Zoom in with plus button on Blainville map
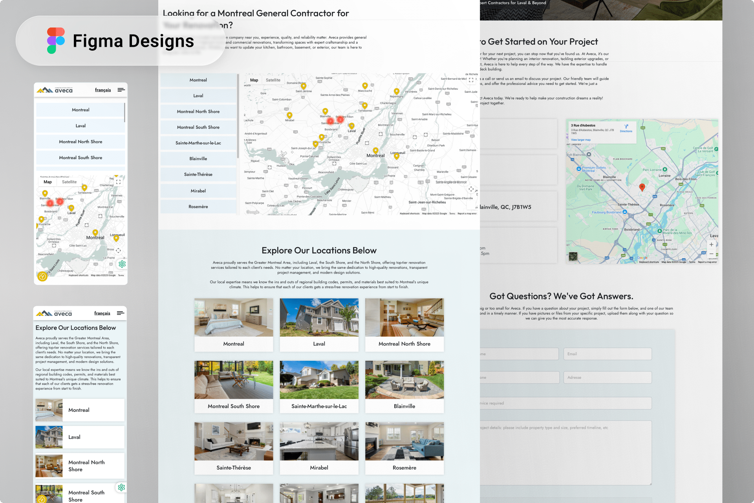 (x=711, y=244)
